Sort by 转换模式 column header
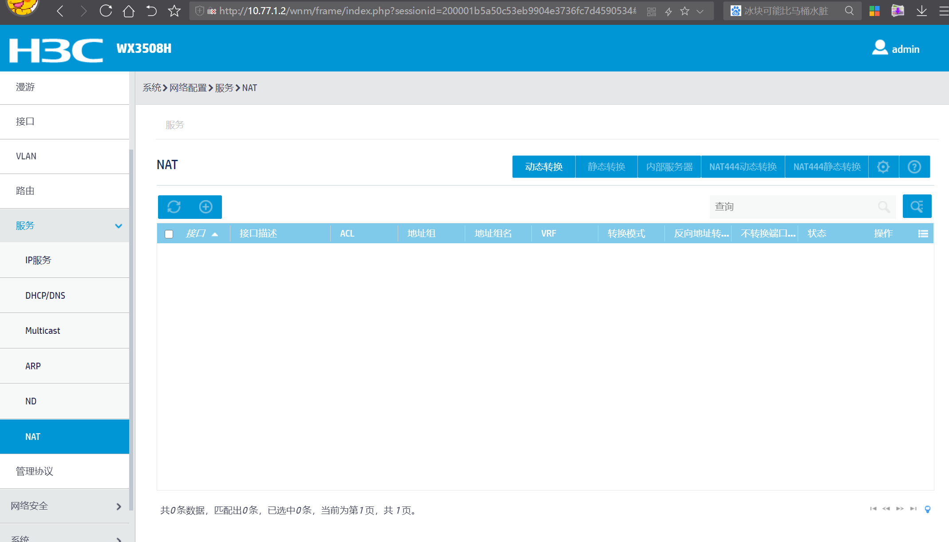The height and width of the screenshot is (542, 949). (626, 233)
